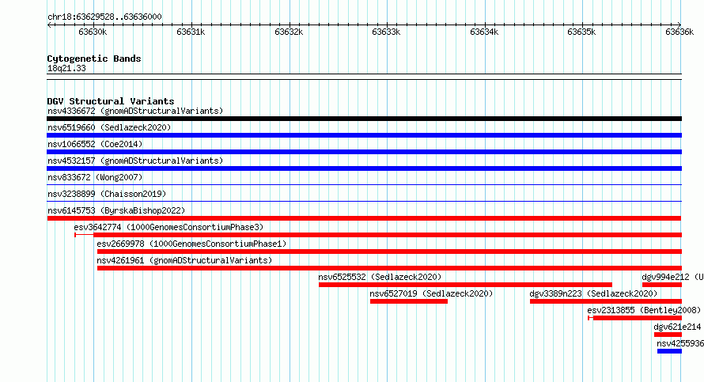
Task: Click the red bar under esv3642774
Action: tap(378, 235)
